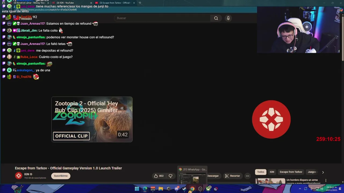Open a new browser tab
This screenshot has width=344, height=193.
click(x=140, y=3)
